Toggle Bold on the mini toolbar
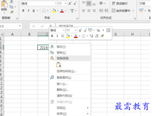152x116 pixels. pyautogui.click(x=52, y=36)
